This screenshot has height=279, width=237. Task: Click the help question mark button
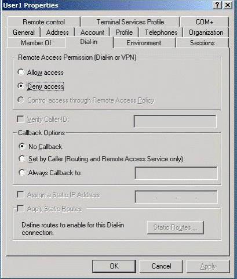pyautogui.click(x=217, y=5)
